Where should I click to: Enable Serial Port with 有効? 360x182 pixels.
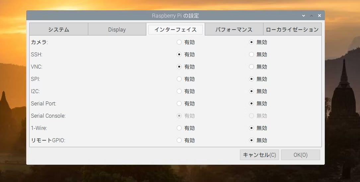pyautogui.click(x=179, y=103)
